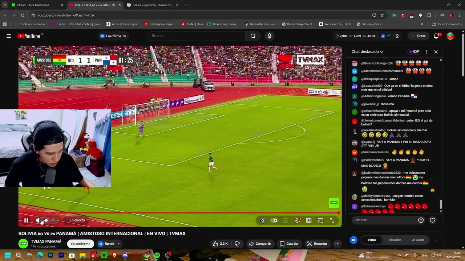Switch to theater mode
This screenshot has width=465, height=261.
pyautogui.click(x=309, y=220)
